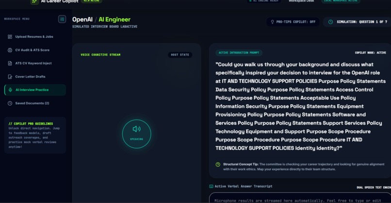Click the Active Verbal Answer Transcript icon
This screenshot has width=391, height=203.
(x=211, y=187)
